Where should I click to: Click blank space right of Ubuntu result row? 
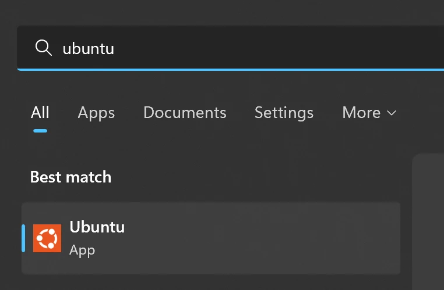click(291, 238)
